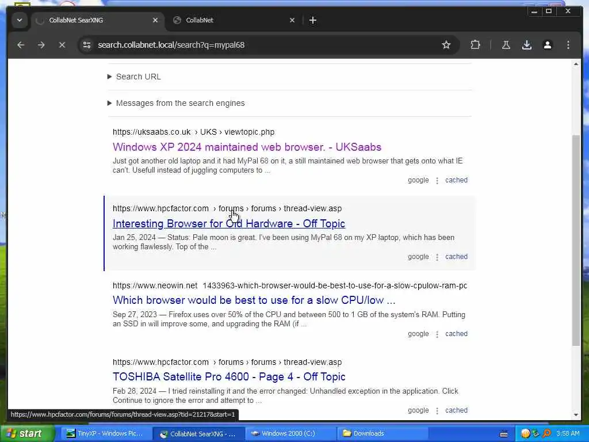589x442 pixels.
Task: Open Windows XP 2024 maintained web browser result
Action: 247,147
